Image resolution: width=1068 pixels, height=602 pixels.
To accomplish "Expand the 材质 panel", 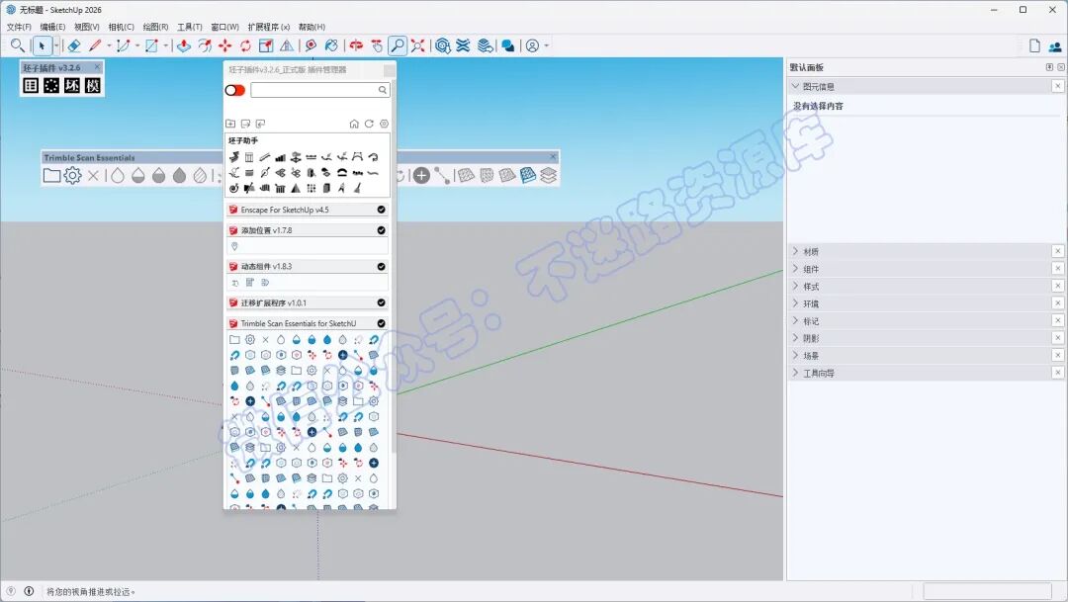I will tap(795, 251).
